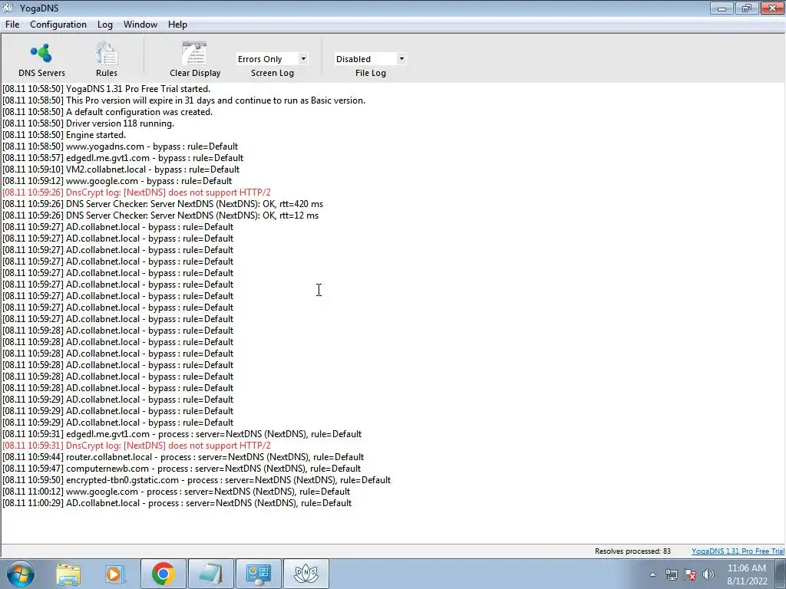Click the Windows Start button
The image size is (786, 589).
pyautogui.click(x=21, y=574)
